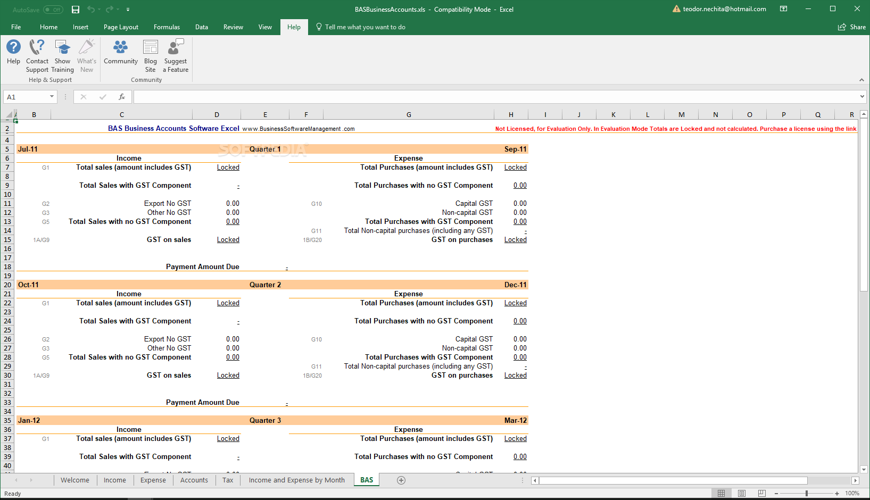Click the Name Box showing A1
Screen dimensions: 870x500
pyautogui.click(x=27, y=97)
